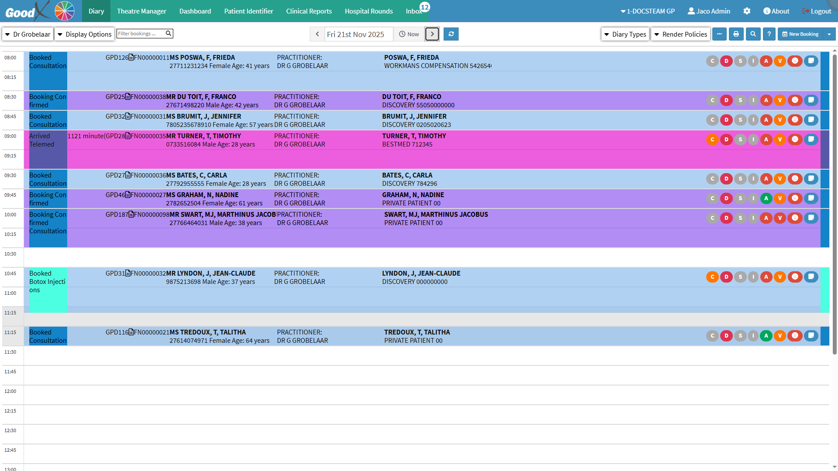The width and height of the screenshot is (838, 471).
Task: Expand the New Booking split arrow
Action: 829,34
